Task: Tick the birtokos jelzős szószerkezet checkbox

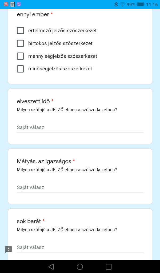Action: pyautogui.click(x=21, y=43)
